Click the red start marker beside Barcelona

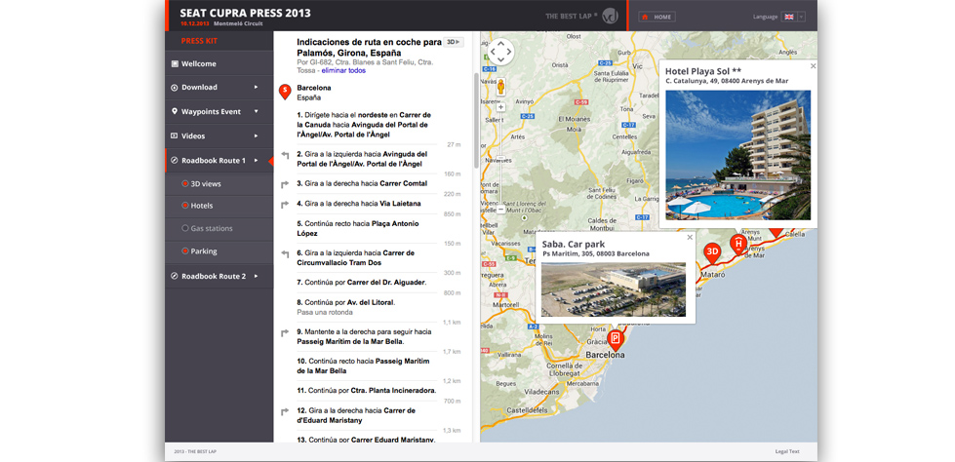(285, 92)
